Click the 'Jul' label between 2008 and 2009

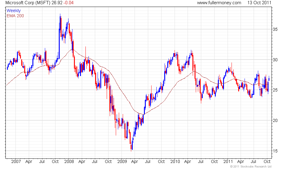pos(95,162)
